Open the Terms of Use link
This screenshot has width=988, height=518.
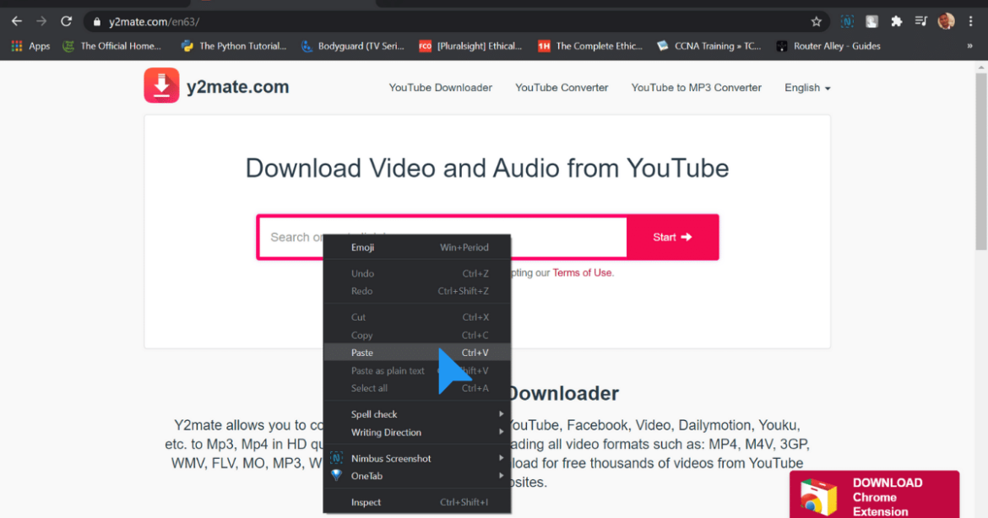click(x=582, y=272)
